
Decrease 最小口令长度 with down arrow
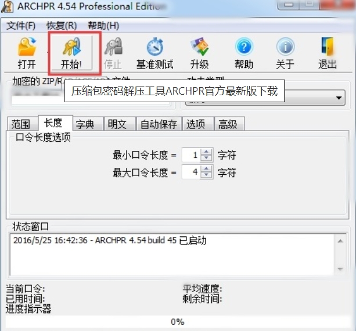206,158
